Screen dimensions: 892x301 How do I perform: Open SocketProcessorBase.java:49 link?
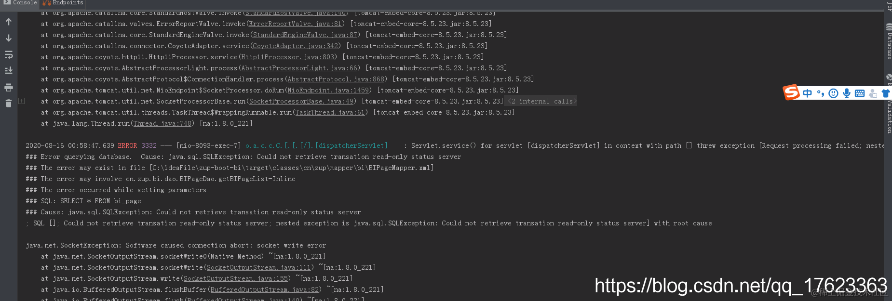(x=301, y=101)
